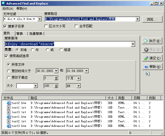Click the small document search icon below Help
The width and height of the screenshot is (165, 136).
click(x=148, y=74)
